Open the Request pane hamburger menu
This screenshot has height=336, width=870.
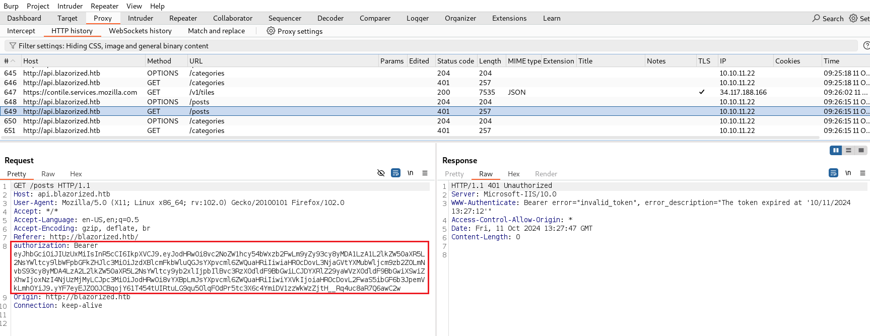coord(425,173)
